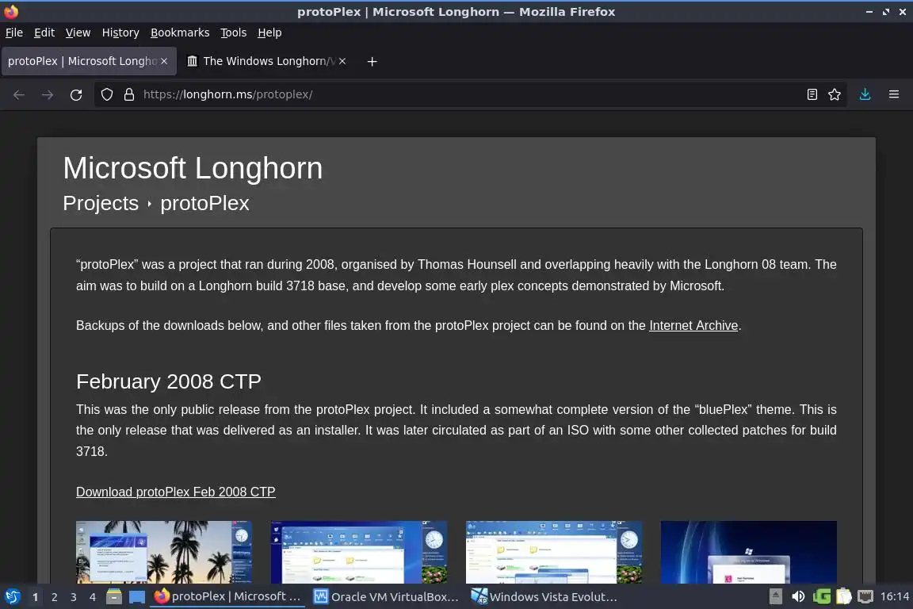Switch to virtual desktop 3
Viewport: 913px width, 609px height.
tap(74, 597)
